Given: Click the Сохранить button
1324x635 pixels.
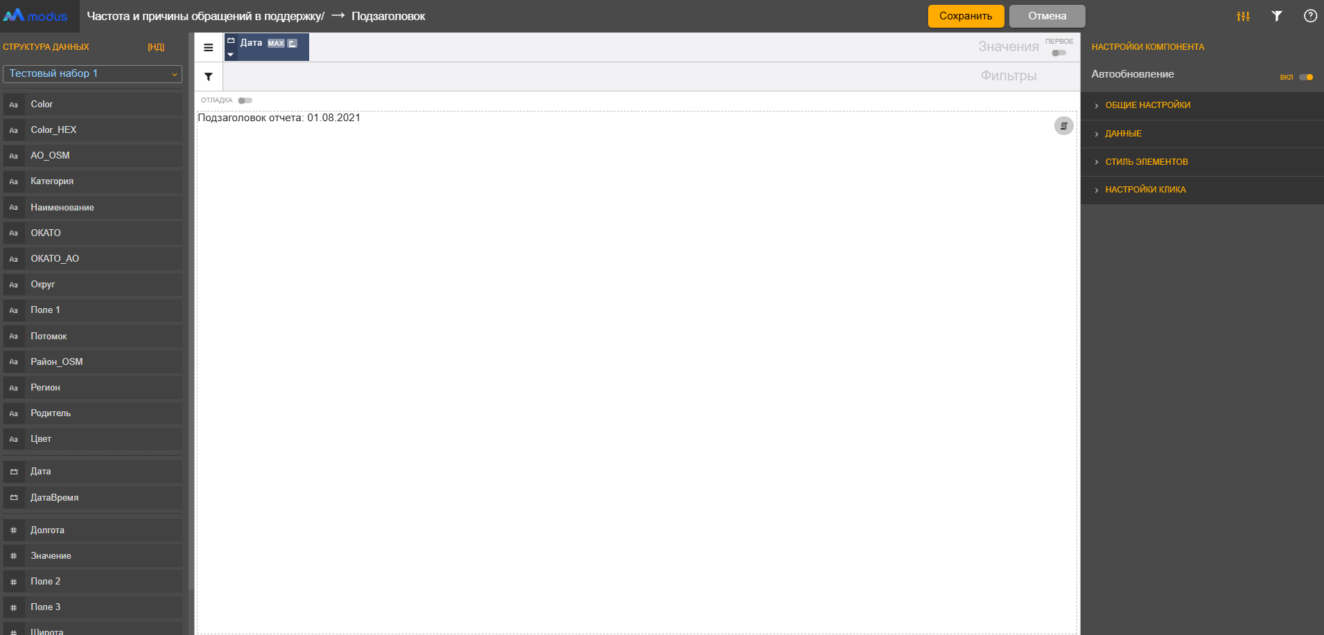Looking at the screenshot, I should pyautogui.click(x=966, y=16).
